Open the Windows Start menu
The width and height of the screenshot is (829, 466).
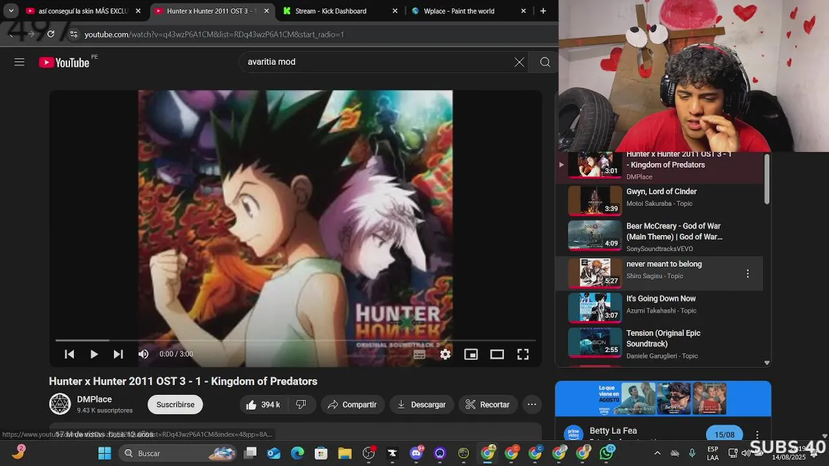tap(104, 453)
